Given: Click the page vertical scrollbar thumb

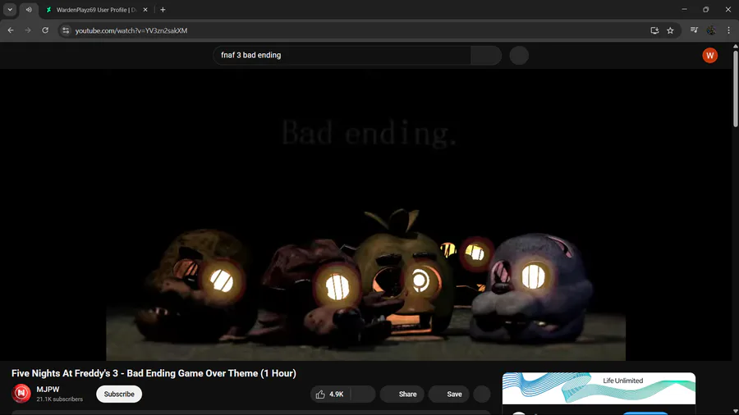Looking at the screenshot, I should (735, 88).
